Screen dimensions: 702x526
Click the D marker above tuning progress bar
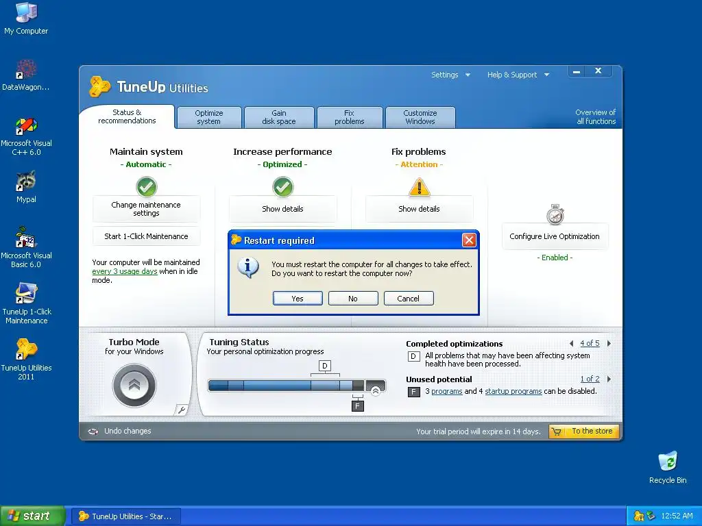coord(324,366)
